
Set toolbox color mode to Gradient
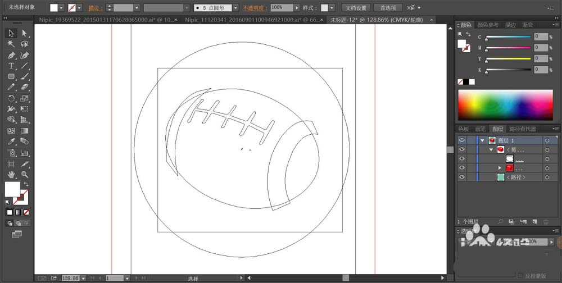click(x=18, y=212)
